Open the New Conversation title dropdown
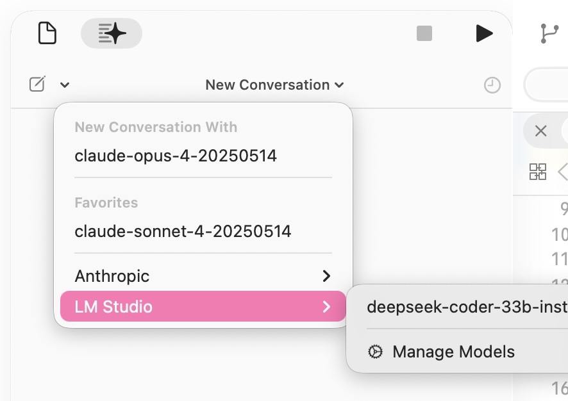 coord(274,85)
